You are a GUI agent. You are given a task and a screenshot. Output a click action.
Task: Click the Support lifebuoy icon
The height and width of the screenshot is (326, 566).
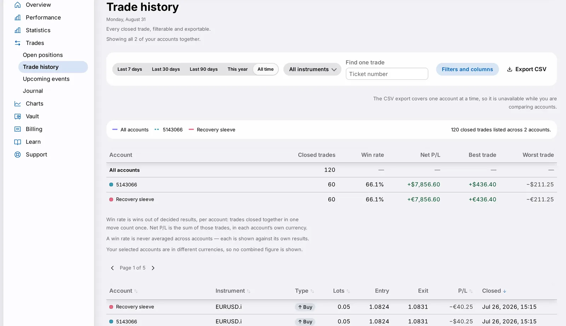18,155
